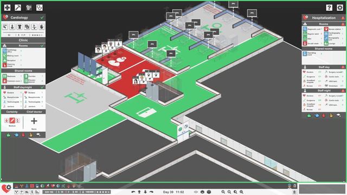The width and height of the screenshot is (347, 195).
Task: Select the Operating room entry
Action: point(313,54)
